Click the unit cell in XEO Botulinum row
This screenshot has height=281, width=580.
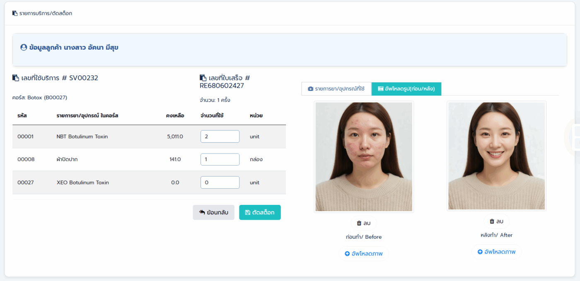254,183
